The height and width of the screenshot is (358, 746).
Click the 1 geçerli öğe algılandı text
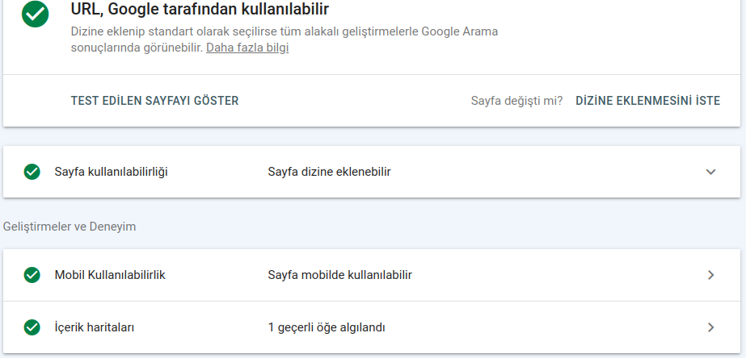(327, 327)
